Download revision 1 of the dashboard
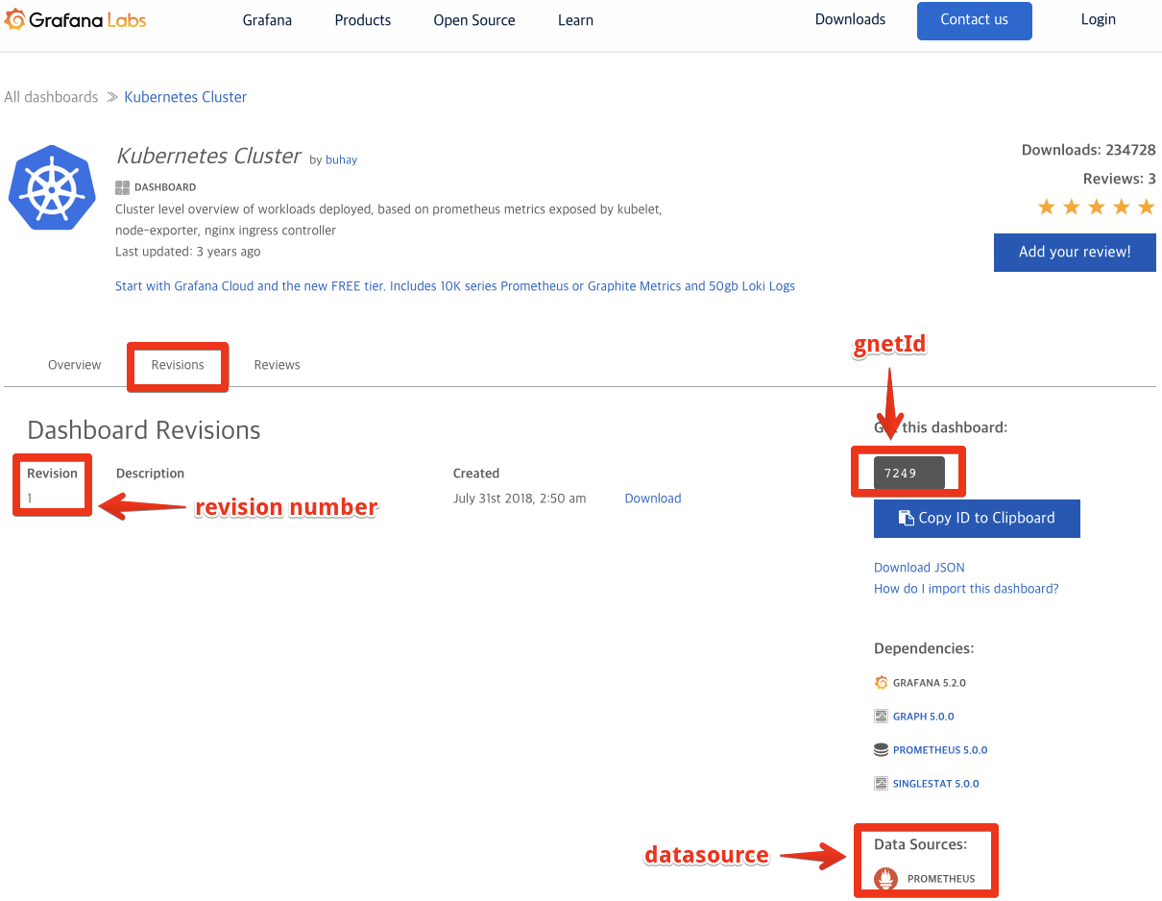Screen dimensions: 1162x901 pos(653,499)
